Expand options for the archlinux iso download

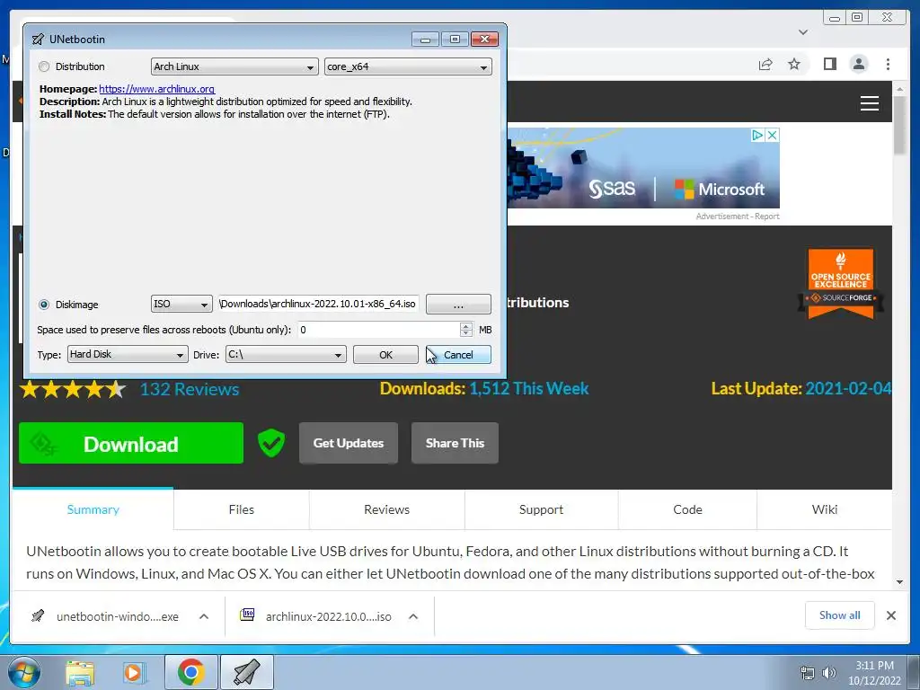(x=413, y=616)
